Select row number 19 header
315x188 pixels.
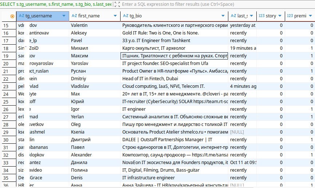coord(6,56)
